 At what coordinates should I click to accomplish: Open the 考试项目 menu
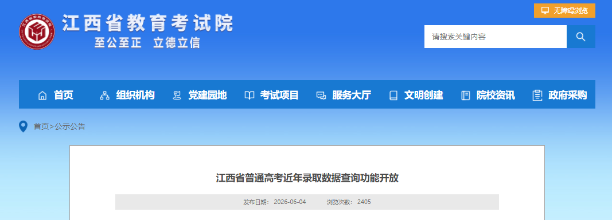point(279,95)
